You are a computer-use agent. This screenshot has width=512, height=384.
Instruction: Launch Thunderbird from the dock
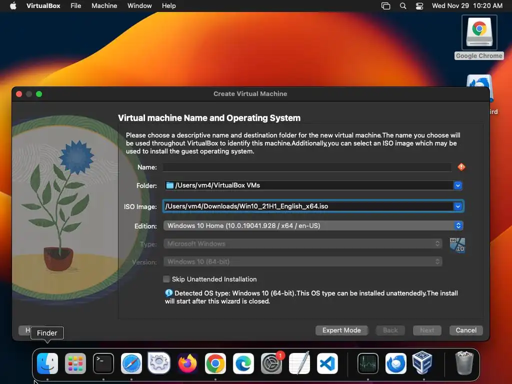396,363
